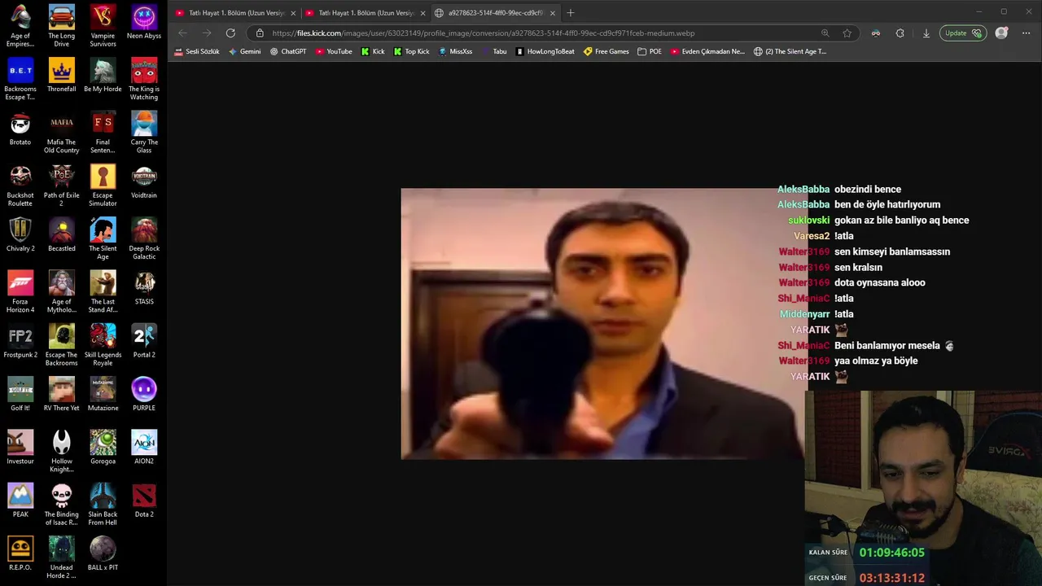This screenshot has height=586, width=1042.
Task: Go back to previous page
Action: click(x=182, y=33)
